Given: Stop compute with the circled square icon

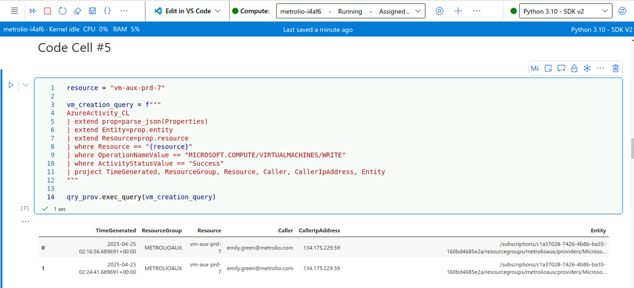Looking at the screenshot, I should pos(440,11).
